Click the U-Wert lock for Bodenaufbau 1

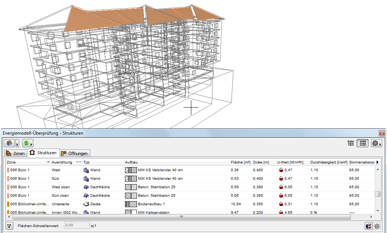point(281,204)
